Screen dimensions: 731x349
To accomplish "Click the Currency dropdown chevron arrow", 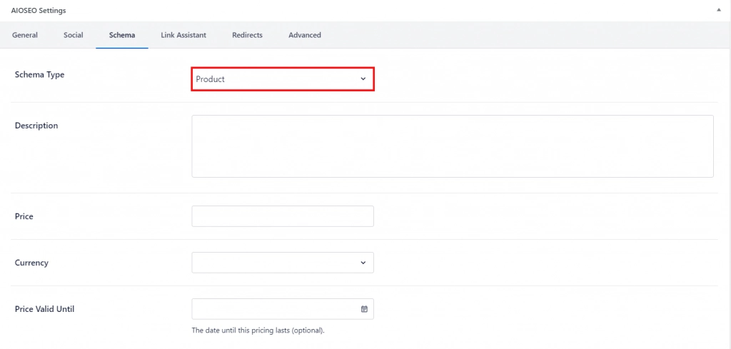I will (x=363, y=263).
